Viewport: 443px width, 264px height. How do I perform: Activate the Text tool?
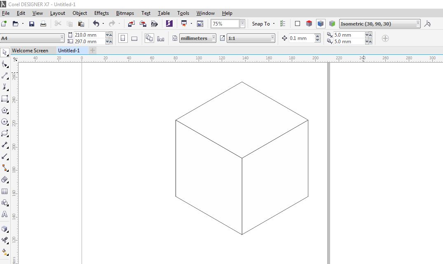[5, 214]
